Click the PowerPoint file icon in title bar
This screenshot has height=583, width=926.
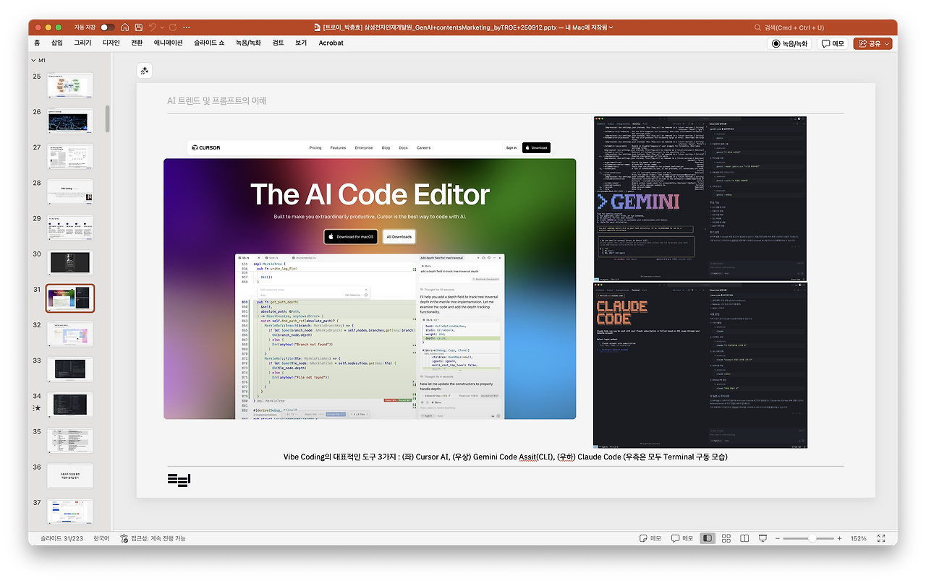[x=317, y=27]
